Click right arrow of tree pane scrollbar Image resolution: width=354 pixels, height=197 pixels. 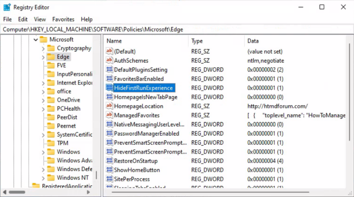(88, 192)
